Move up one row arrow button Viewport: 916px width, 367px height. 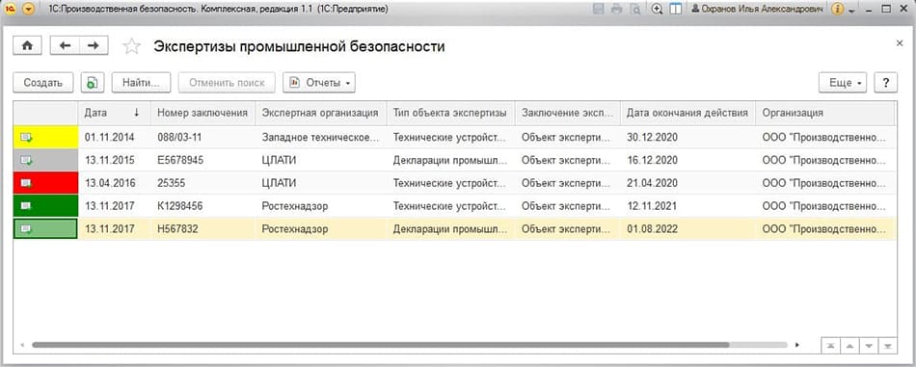click(x=849, y=346)
